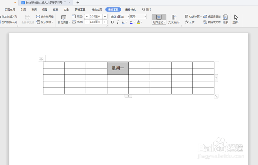Click the column width (宽度) icon

point(74,22)
